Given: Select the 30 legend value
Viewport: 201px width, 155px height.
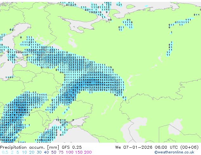Looking at the screenshot, I should 39,152.
